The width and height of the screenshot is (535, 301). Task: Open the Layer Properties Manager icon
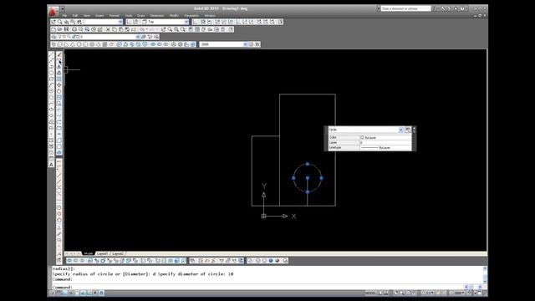(x=53, y=37)
